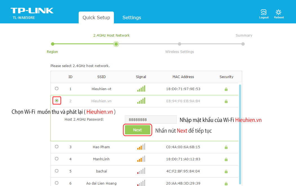Switch to the Settings tab
This screenshot has width=296, height=186.
point(132,17)
